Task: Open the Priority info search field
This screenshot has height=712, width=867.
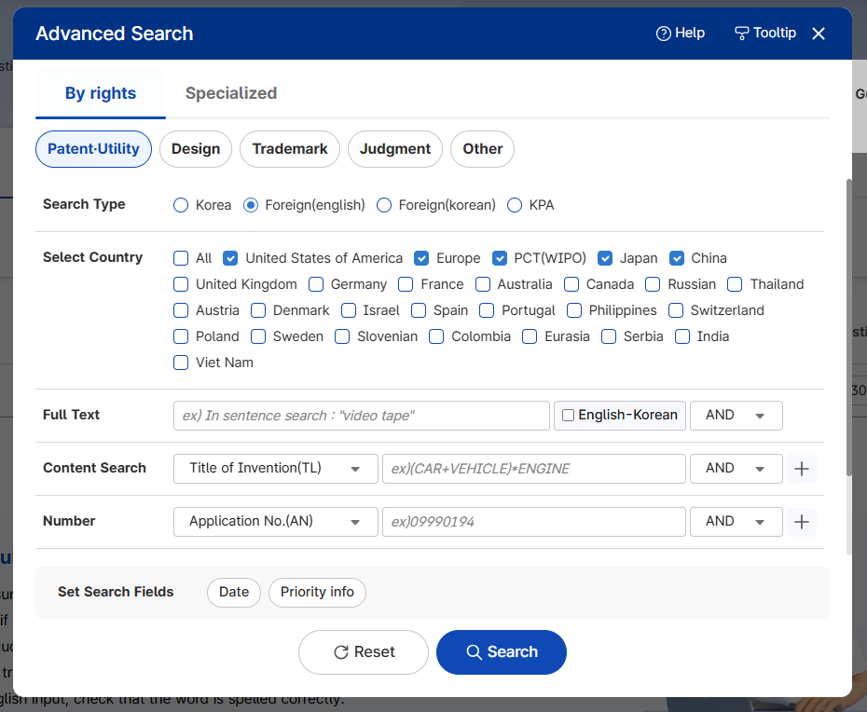Action: [317, 592]
